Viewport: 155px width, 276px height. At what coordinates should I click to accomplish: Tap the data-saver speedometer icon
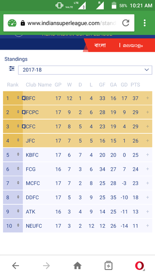12,23
